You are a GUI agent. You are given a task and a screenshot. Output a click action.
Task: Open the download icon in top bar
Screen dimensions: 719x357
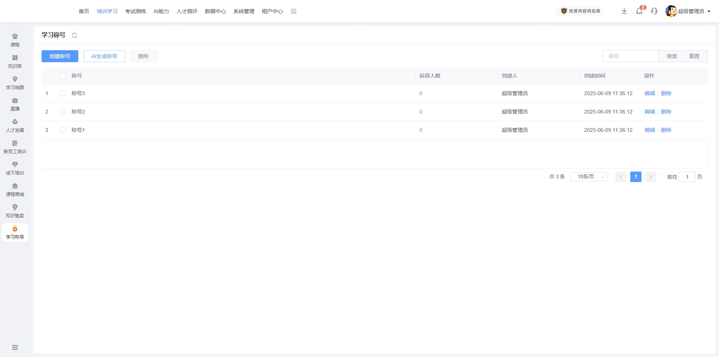pos(624,11)
